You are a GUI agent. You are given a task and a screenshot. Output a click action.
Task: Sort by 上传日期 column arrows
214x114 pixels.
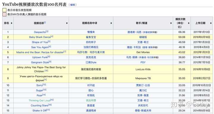pos(211,23)
